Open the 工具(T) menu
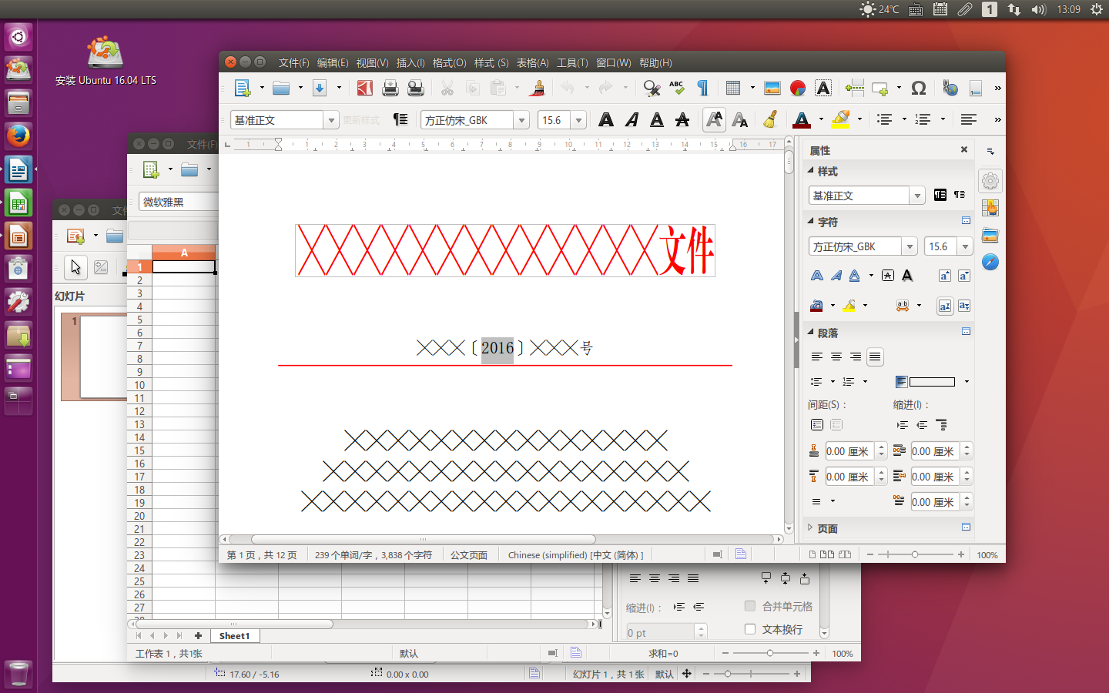This screenshot has width=1109, height=693. click(572, 63)
